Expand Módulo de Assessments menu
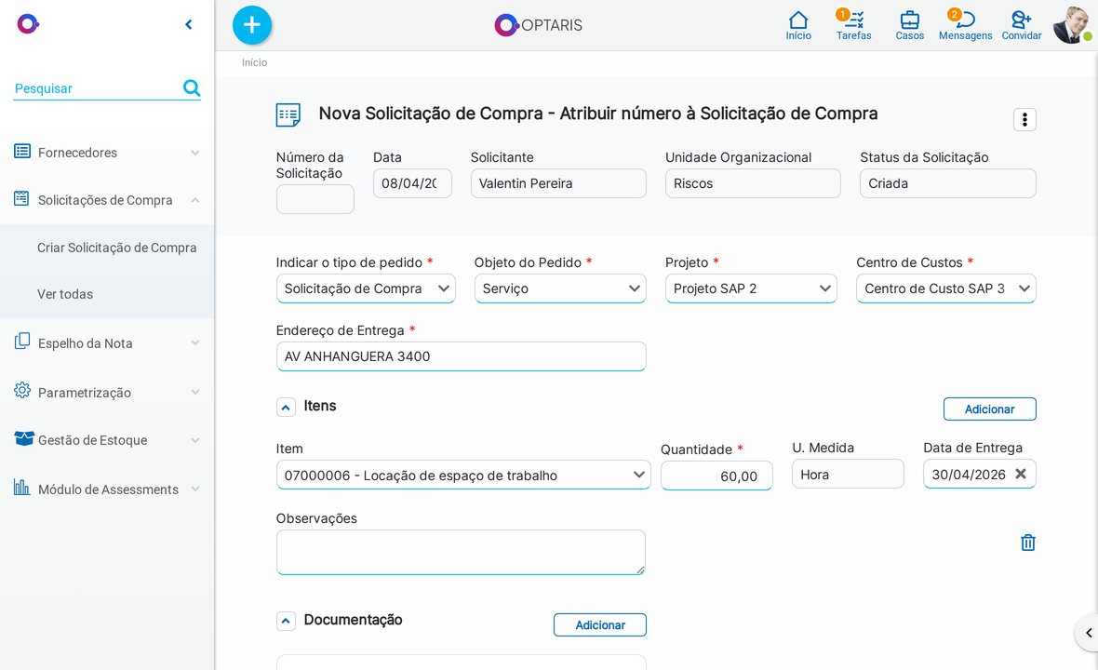The width and height of the screenshot is (1098, 670). [106, 489]
